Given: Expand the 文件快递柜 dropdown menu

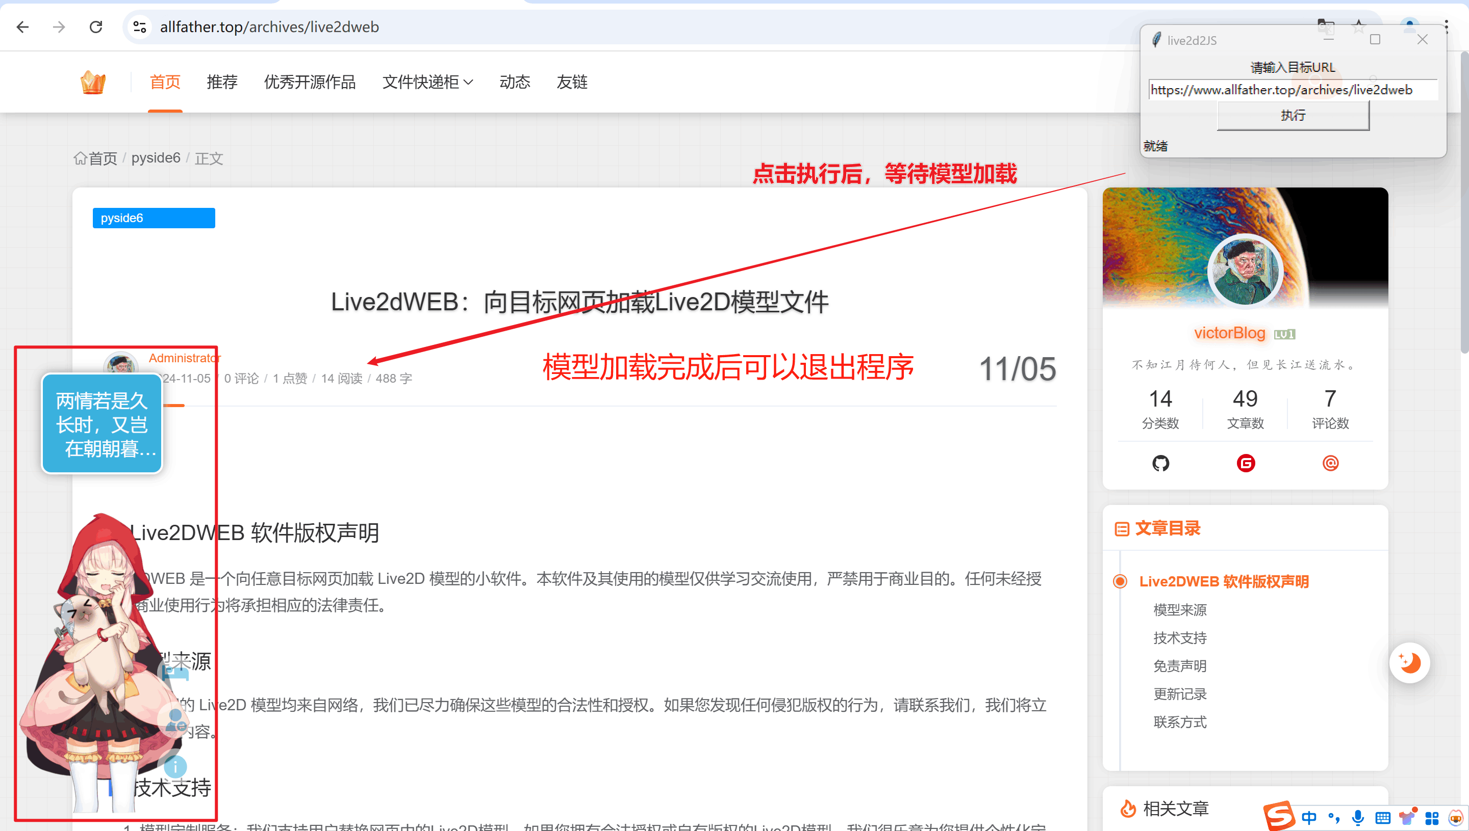Looking at the screenshot, I should click(427, 82).
